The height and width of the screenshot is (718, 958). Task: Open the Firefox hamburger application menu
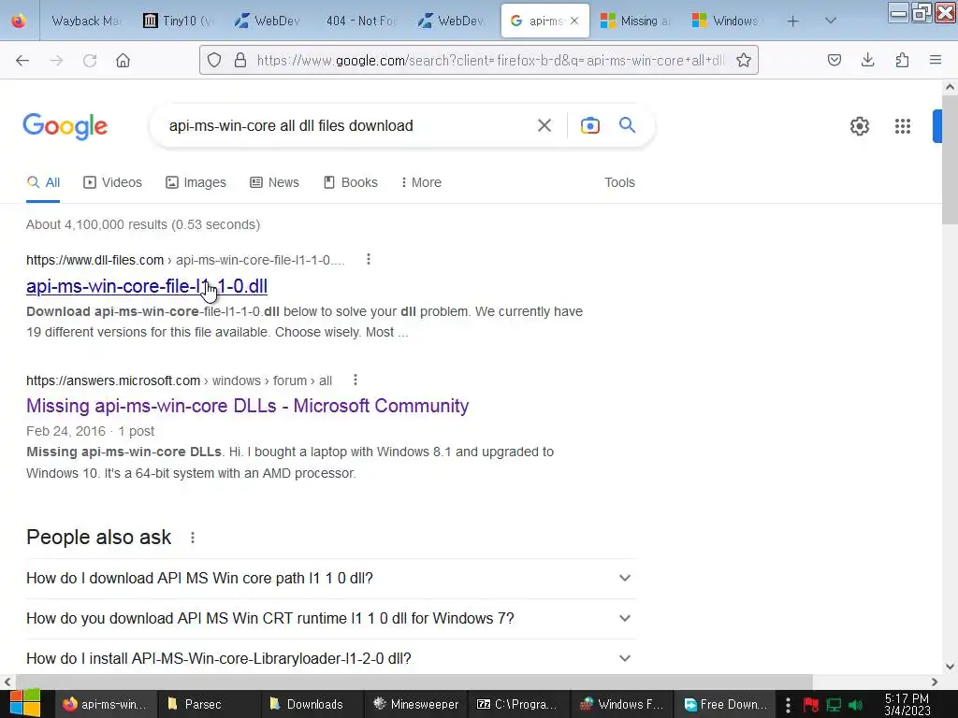tap(936, 60)
